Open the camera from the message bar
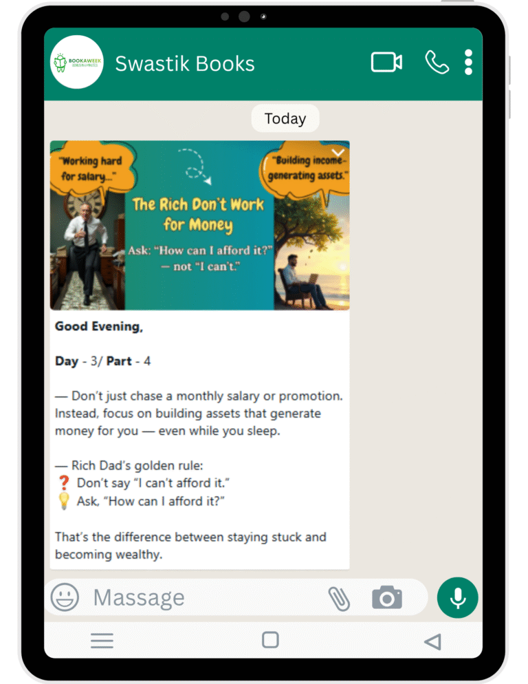This screenshot has width=528, height=684. pyautogui.click(x=387, y=597)
